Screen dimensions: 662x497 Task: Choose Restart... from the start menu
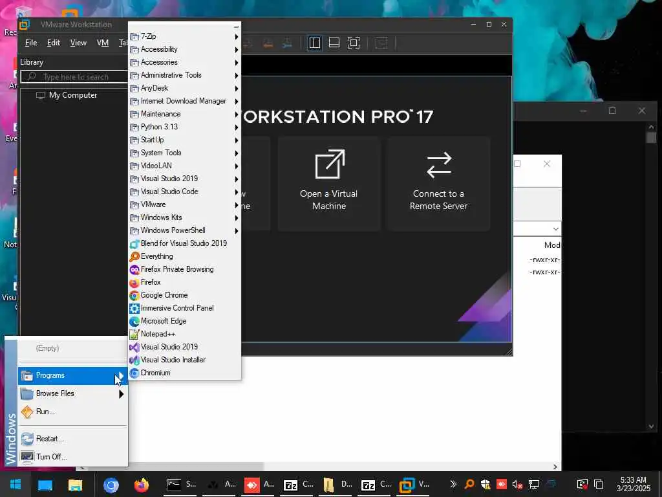pos(72,439)
